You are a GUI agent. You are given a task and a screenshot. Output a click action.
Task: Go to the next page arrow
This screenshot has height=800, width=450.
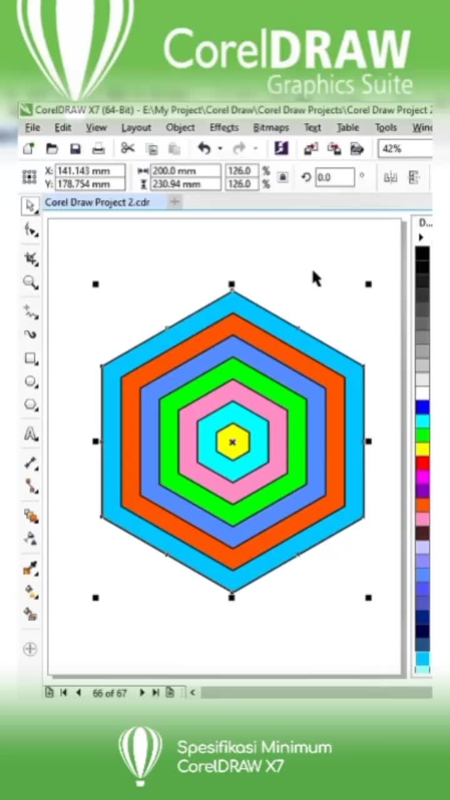142,692
